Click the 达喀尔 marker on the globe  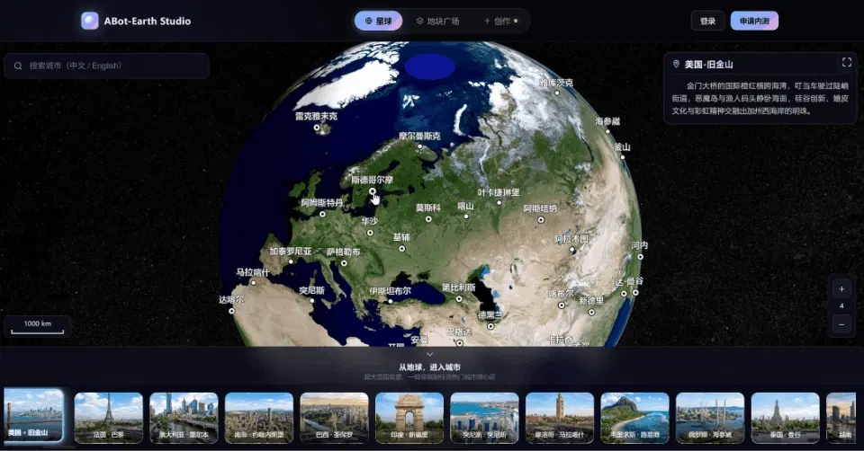pyautogui.click(x=231, y=311)
